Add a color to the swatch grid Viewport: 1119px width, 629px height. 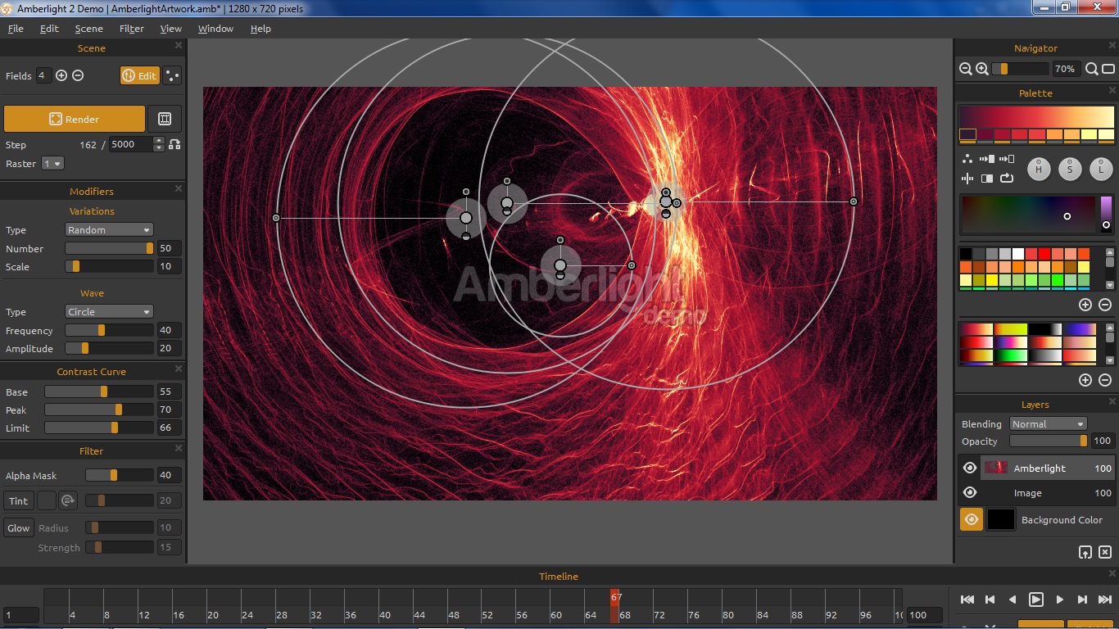tap(1085, 305)
